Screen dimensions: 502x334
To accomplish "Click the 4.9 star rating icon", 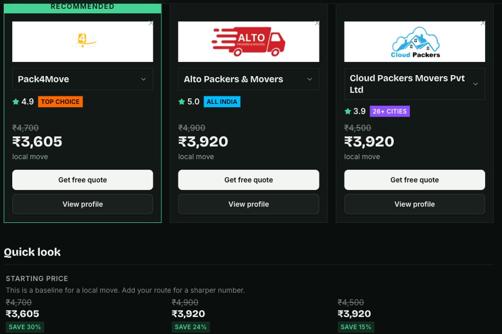I will pyautogui.click(x=16, y=101).
